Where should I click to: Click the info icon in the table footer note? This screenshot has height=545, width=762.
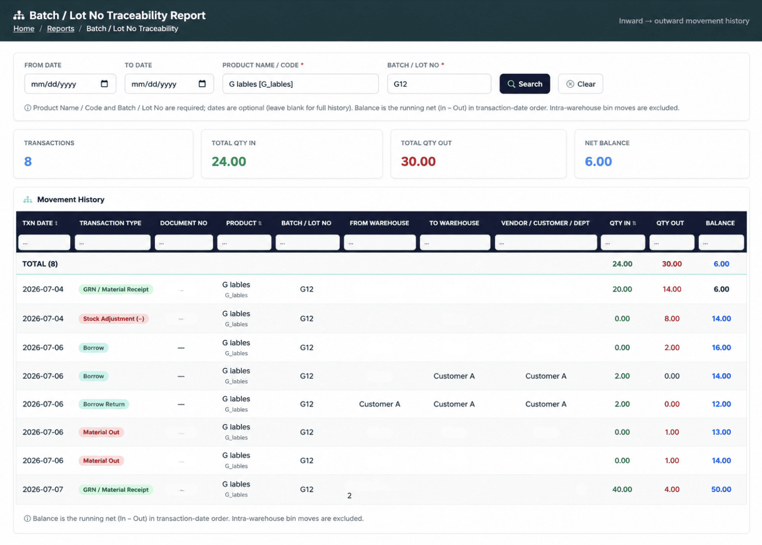(x=27, y=519)
